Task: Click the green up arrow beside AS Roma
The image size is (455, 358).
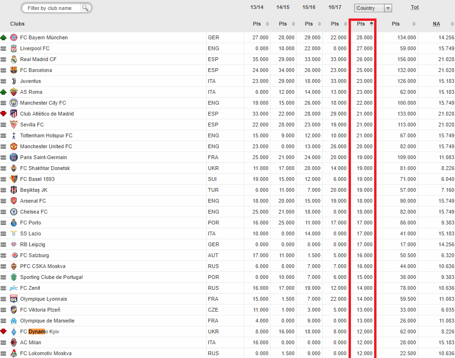Action: [x=4, y=92]
